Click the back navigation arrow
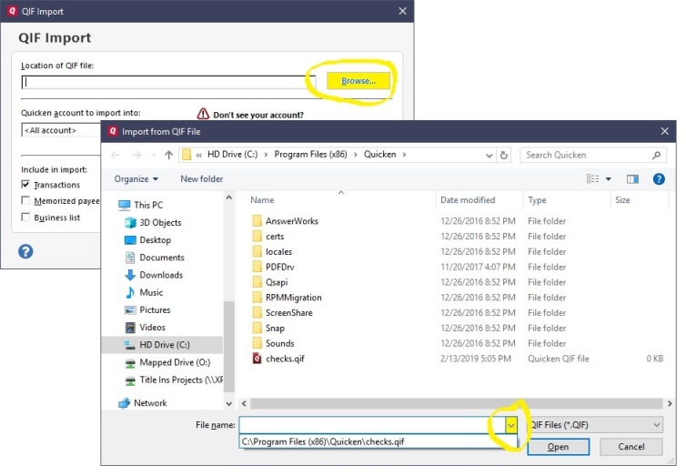Viewport: 686px width, 476px height. point(115,155)
